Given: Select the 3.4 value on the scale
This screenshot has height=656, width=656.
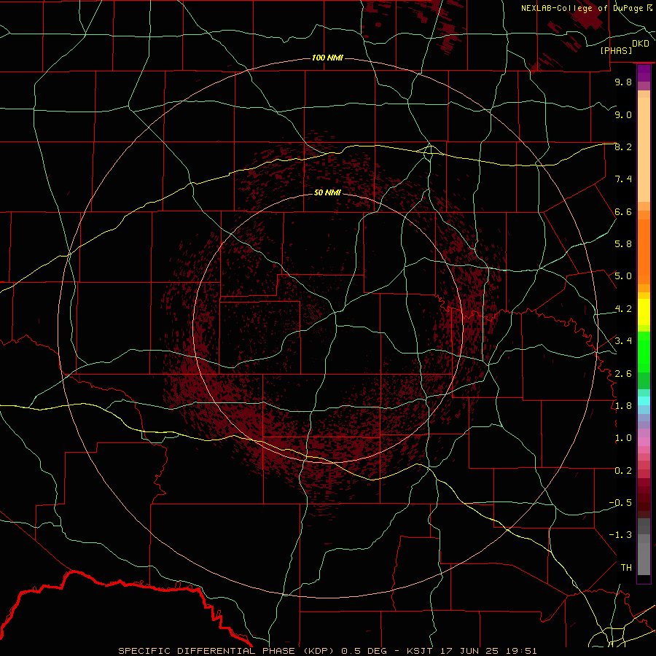Looking at the screenshot, I should coord(623,341).
